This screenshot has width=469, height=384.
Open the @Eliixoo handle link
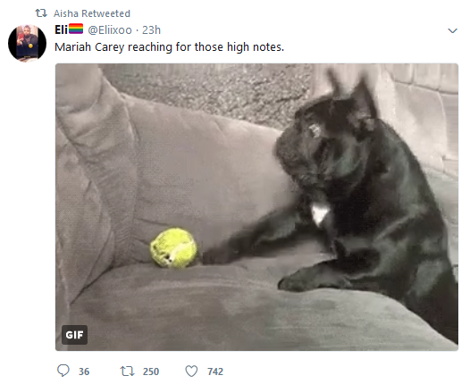pos(110,30)
